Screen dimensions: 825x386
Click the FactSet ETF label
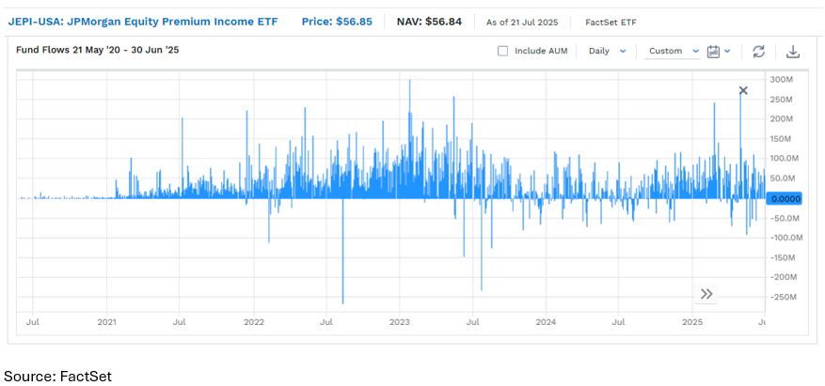tap(611, 23)
